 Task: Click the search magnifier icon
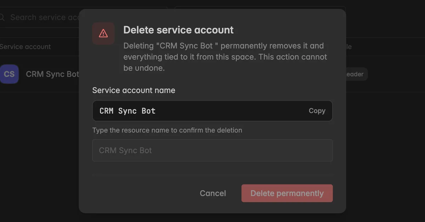click(2, 17)
